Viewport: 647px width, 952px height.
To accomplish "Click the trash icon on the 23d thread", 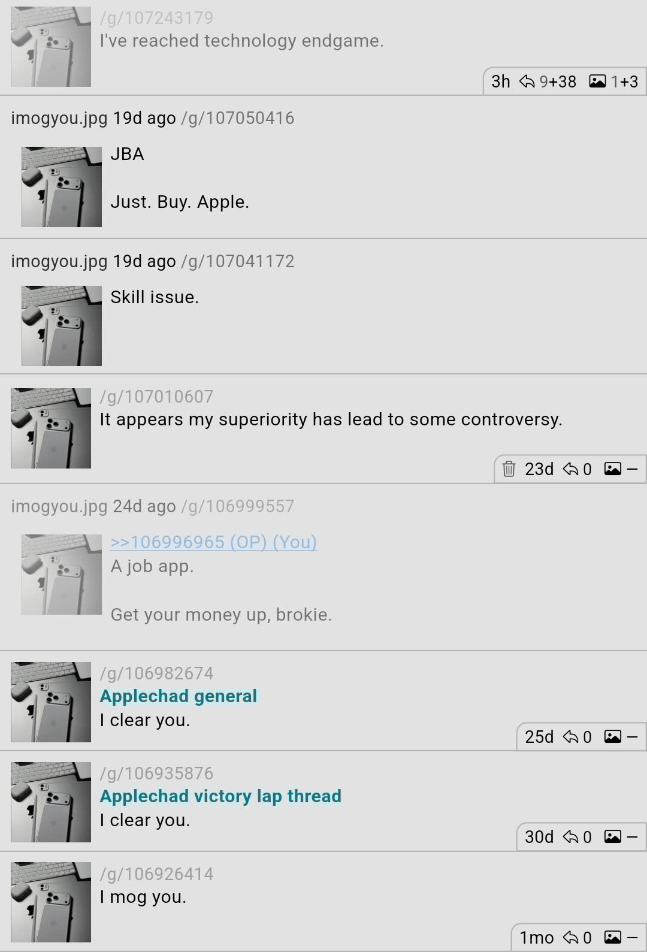I will coord(509,469).
